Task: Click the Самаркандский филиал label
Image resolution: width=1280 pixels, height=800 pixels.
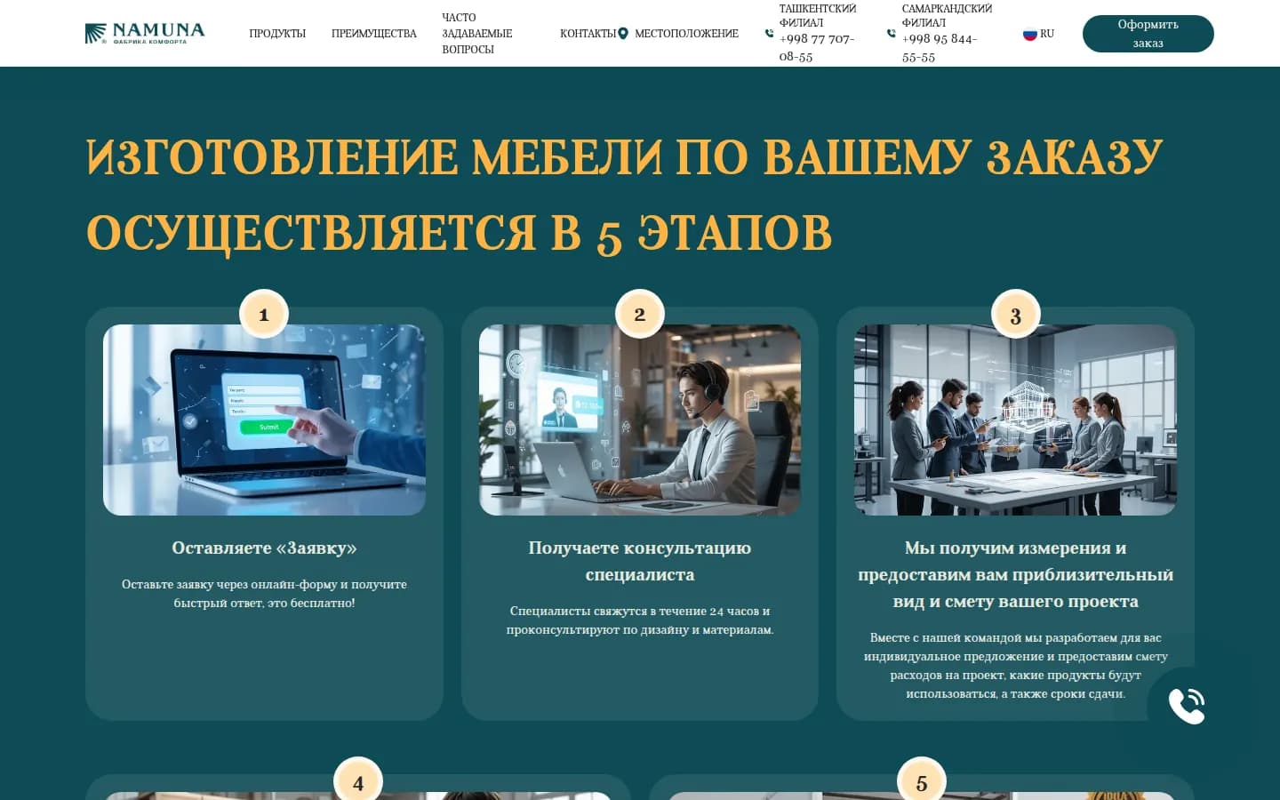Action: pos(947,15)
